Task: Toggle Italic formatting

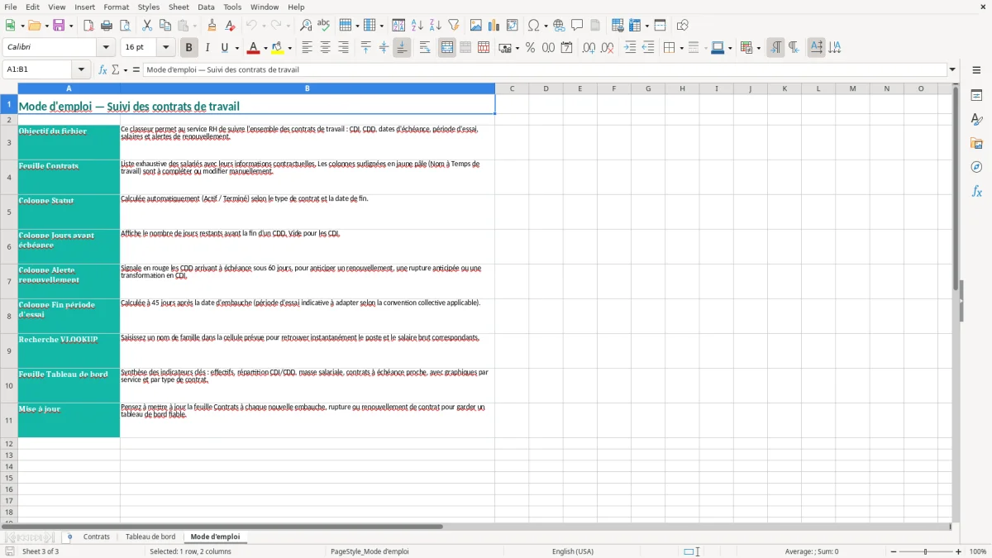Action: [207, 48]
